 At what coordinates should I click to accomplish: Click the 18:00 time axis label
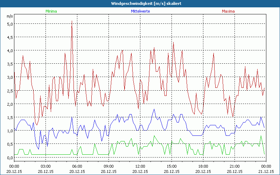203,166
